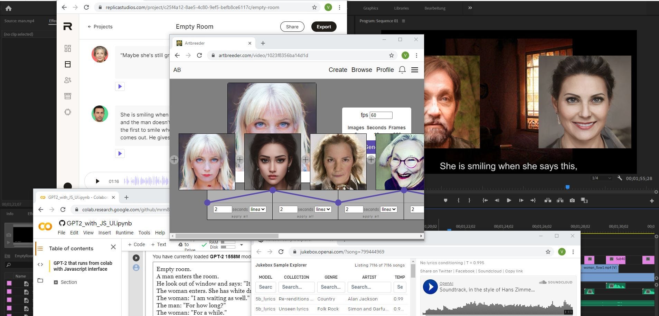Viewport: 659px width, 316px height.
Task: Open the script view icon in Replica sidebar
Action: (68, 64)
